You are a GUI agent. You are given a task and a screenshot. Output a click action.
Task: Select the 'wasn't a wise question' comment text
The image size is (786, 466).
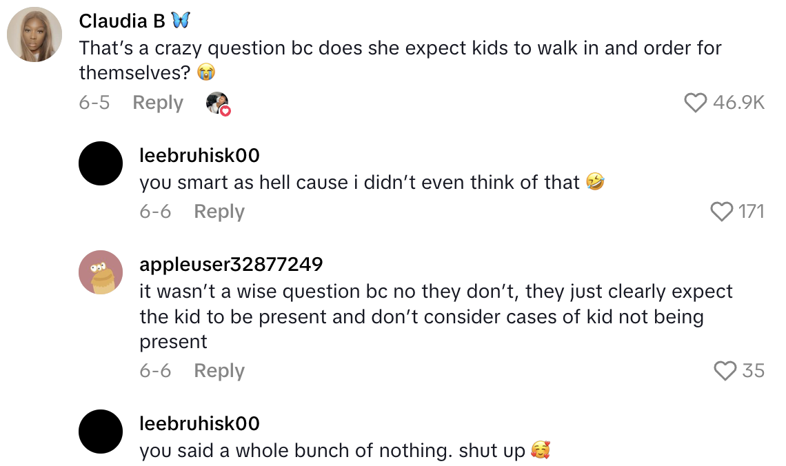tap(436, 316)
